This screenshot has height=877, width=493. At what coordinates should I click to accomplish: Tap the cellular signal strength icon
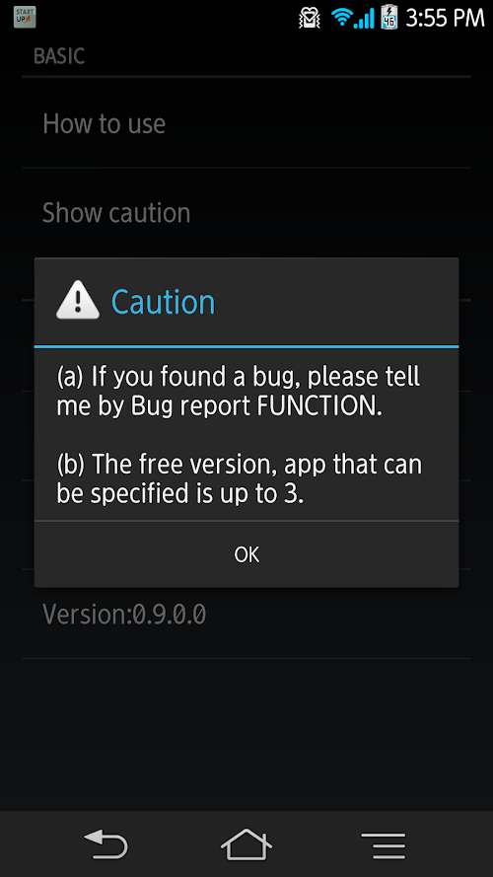point(364,19)
